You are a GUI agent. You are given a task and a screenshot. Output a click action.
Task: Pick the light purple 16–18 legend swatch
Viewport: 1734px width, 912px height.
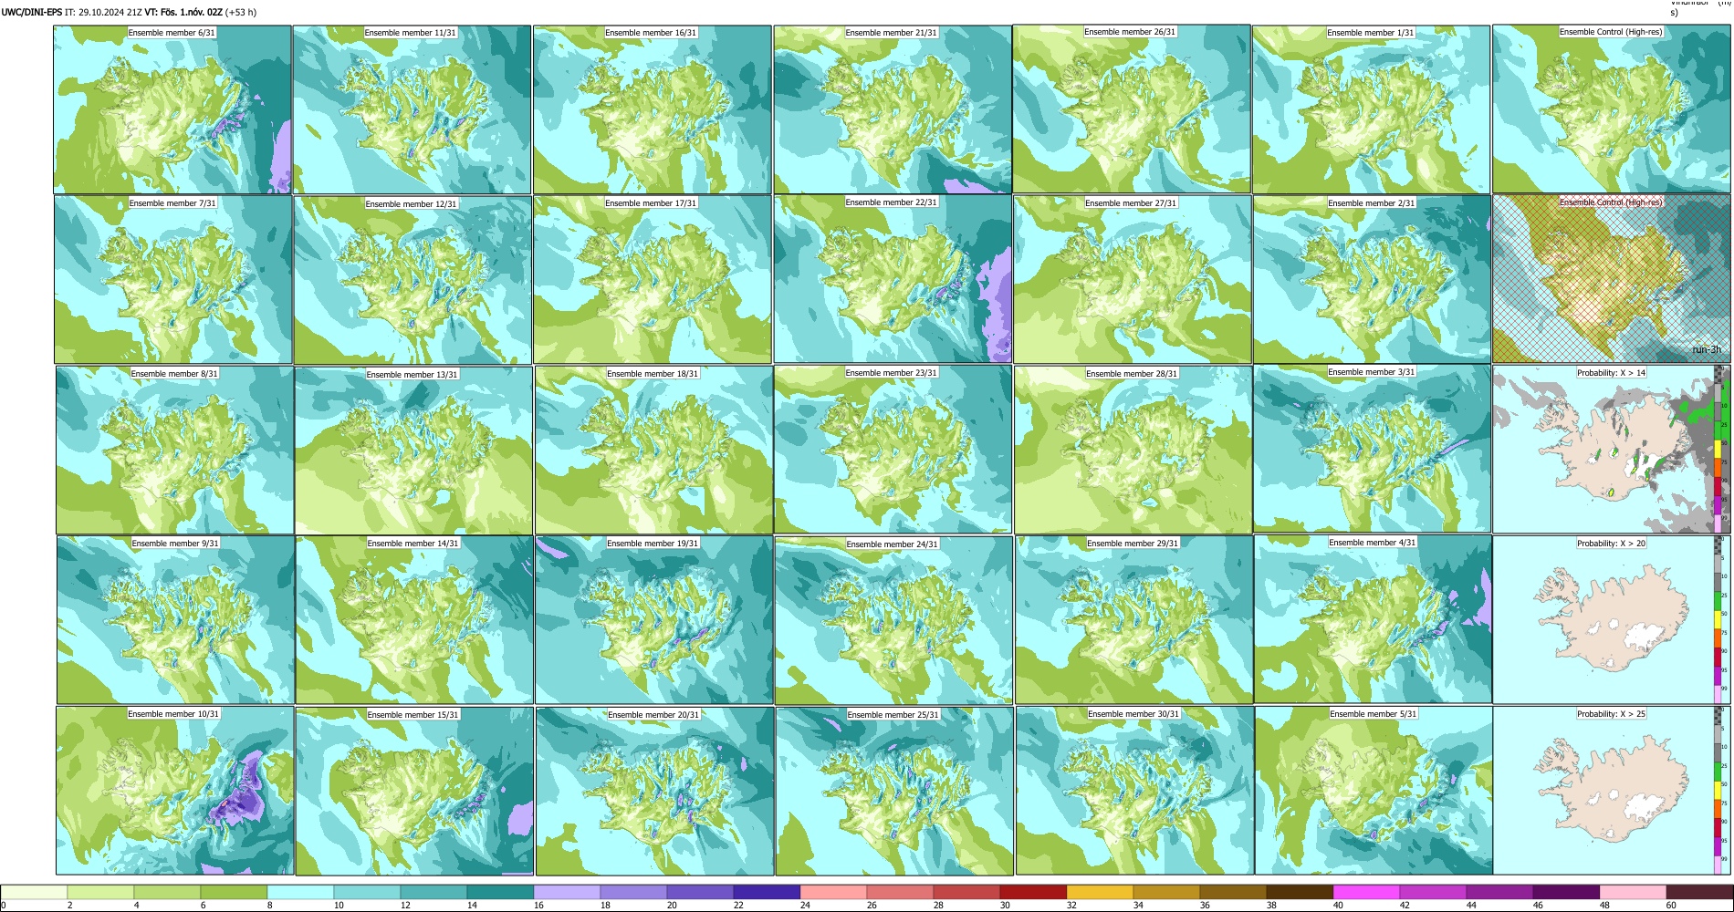(567, 892)
